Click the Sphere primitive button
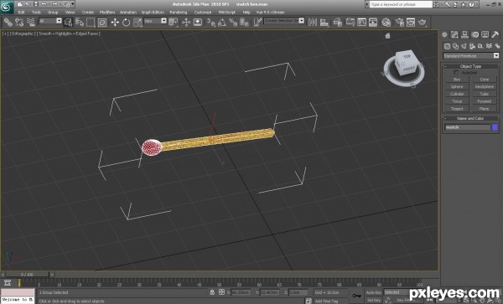 pyautogui.click(x=457, y=87)
